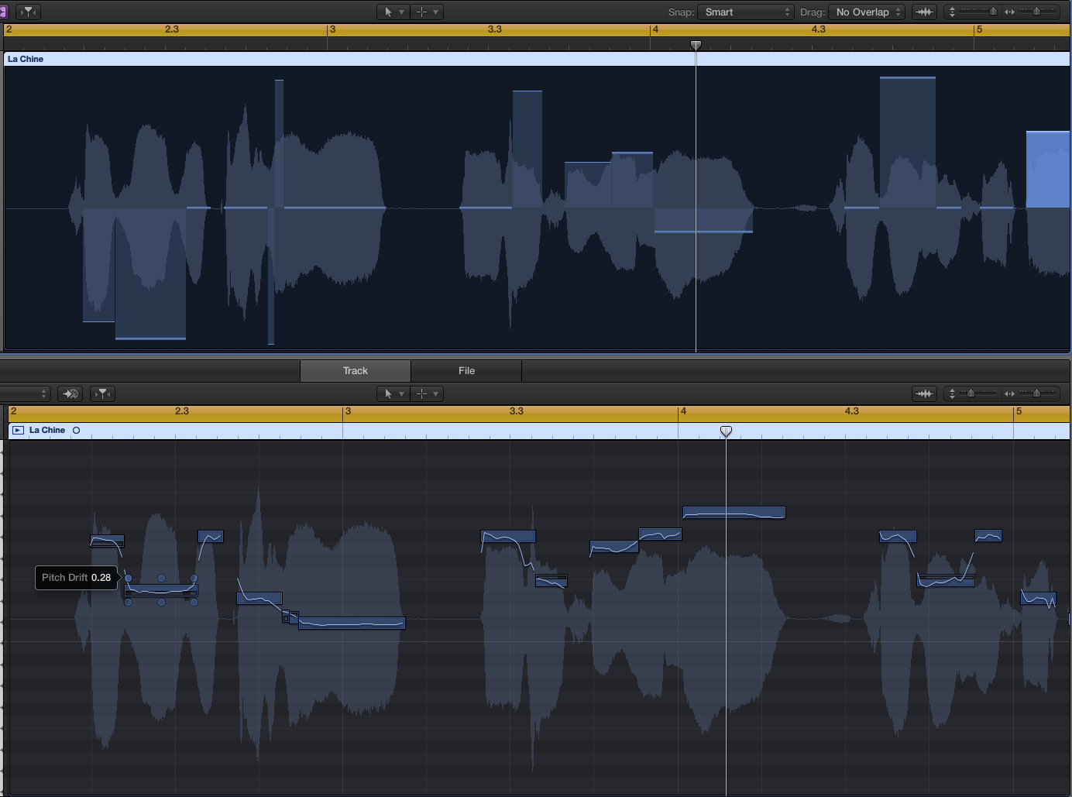This screenshot has height=797, width=1072.
Task: Toggle the circle indicator next to La Chine
Action: tap(76, 430)
